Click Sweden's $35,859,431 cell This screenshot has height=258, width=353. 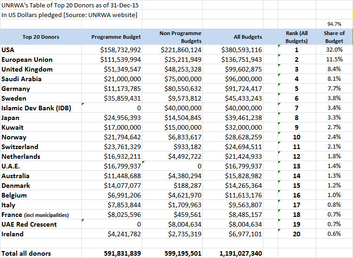[112, 98]
